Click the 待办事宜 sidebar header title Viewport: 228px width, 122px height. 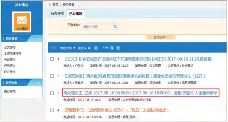22,5
